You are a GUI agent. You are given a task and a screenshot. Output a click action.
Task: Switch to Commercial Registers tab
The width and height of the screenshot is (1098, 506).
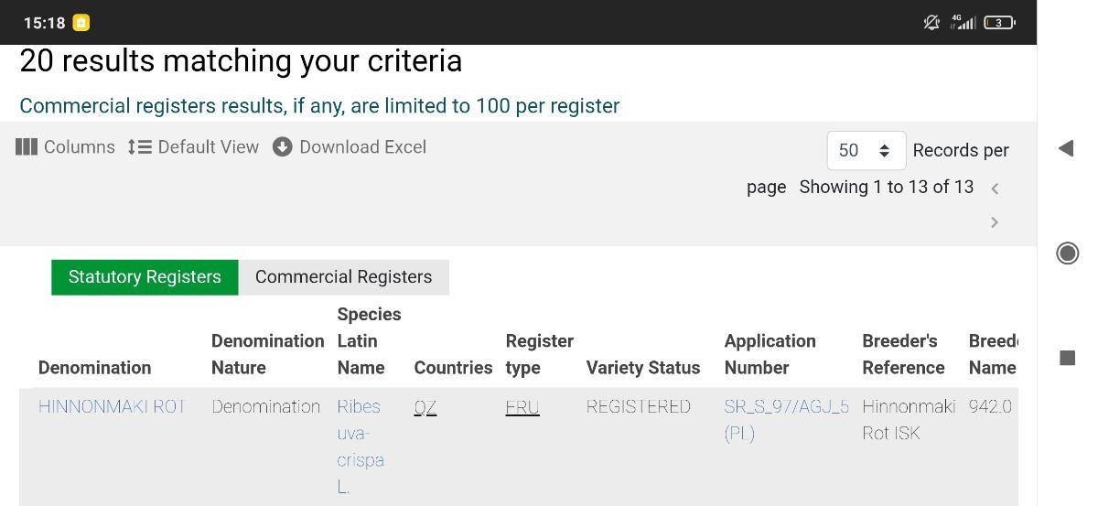coord(343,277)
